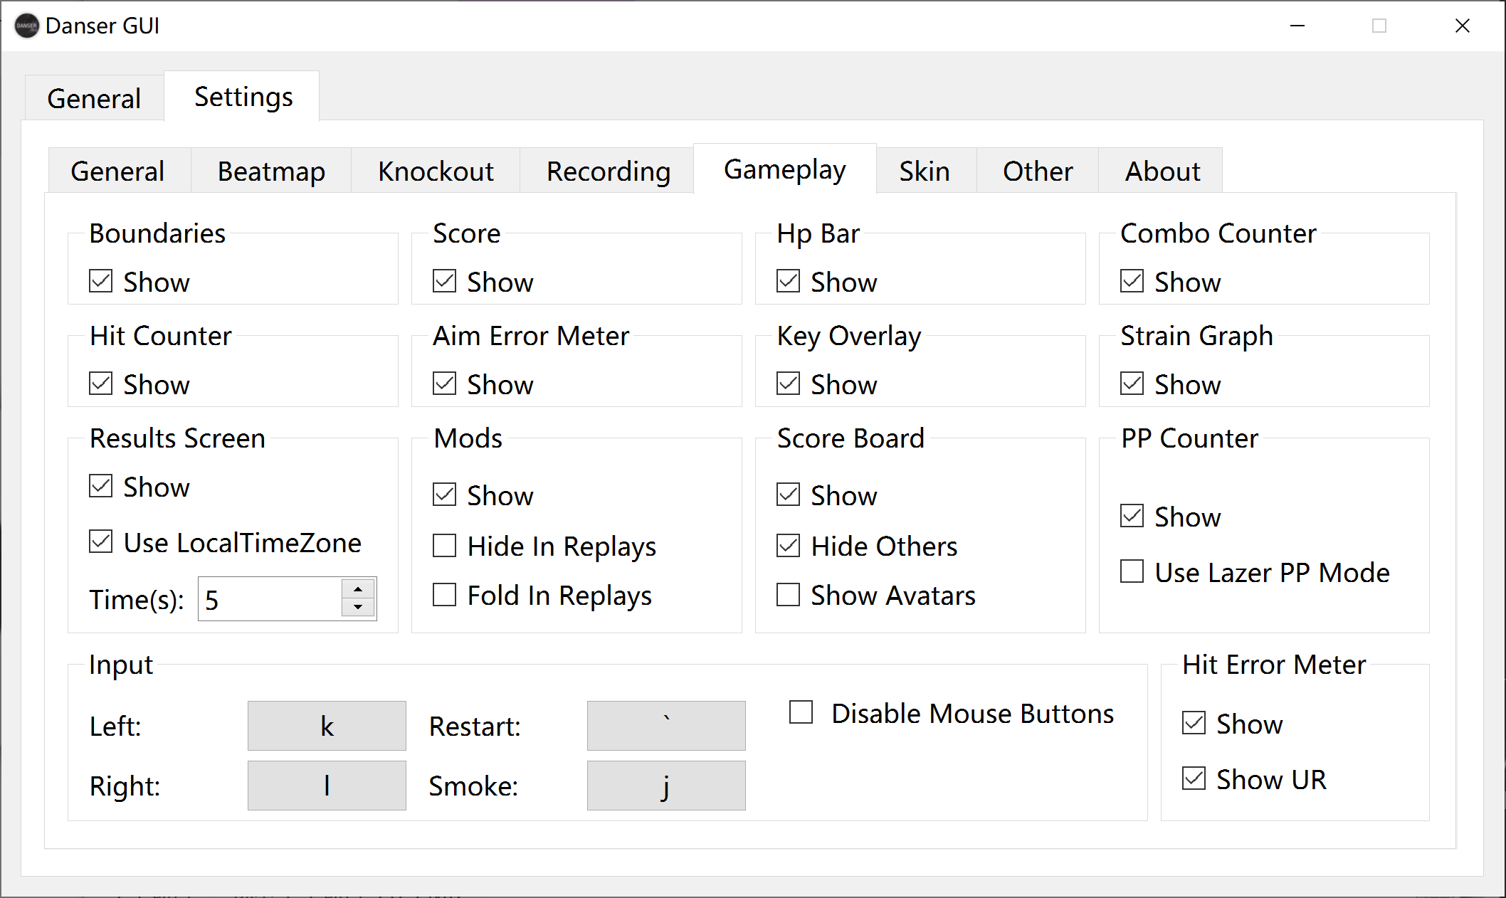Go to the top-level General tab
Viewport: 1506px width, 898px height.
coord(94,98)
